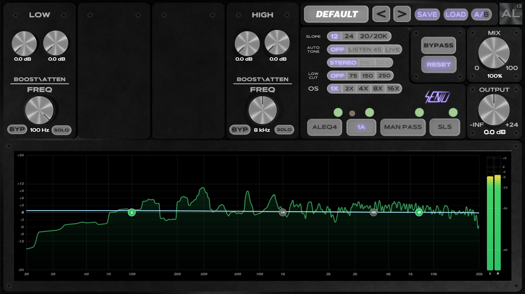Toggle the BYPASS button
The image size is (525, 294).
coord(438,46)
